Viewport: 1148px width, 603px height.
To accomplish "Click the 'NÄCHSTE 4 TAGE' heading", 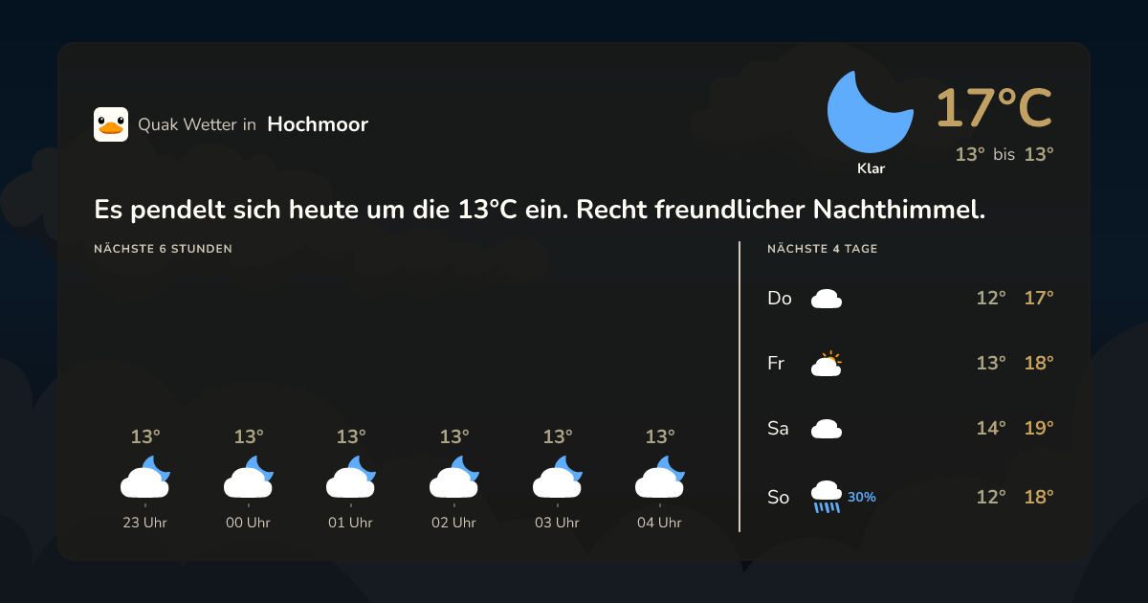I will pos(823,249).
